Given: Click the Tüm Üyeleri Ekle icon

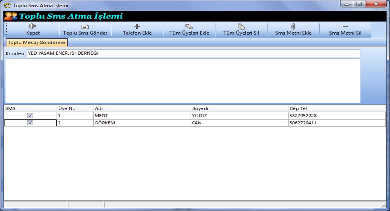Looking at the screenshot, I should point(189,27).
